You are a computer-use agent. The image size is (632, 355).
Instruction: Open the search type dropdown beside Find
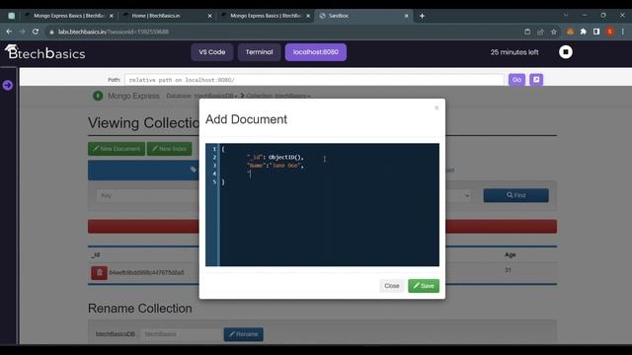[x=467, y=195]
